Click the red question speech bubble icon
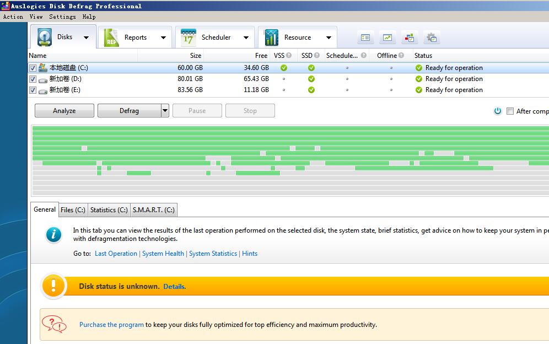 click(54, 324)
